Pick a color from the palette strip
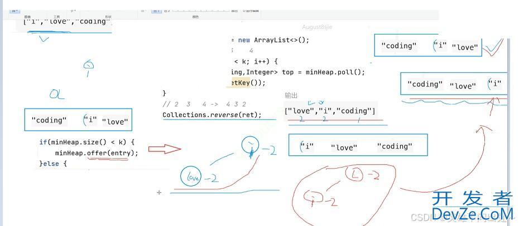The height and width of the screenshot is (226, 519). [190, 10]
